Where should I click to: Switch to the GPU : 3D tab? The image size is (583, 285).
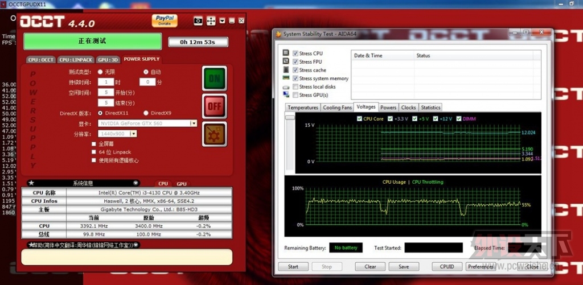pyautogui.click(x=108, y=60)
